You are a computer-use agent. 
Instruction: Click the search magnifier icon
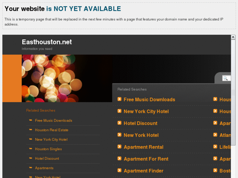226,78
